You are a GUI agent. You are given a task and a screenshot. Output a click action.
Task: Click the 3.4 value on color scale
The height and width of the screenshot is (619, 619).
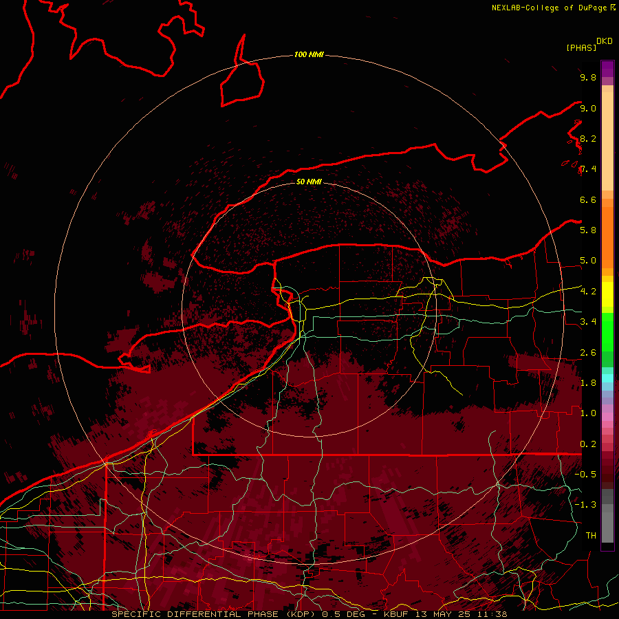coord(588,322)
